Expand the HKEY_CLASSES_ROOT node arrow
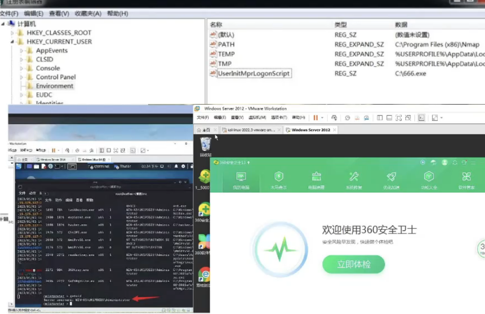Image resolution: width=485 pixels, height=314 pixels. (x=12, y=33)
